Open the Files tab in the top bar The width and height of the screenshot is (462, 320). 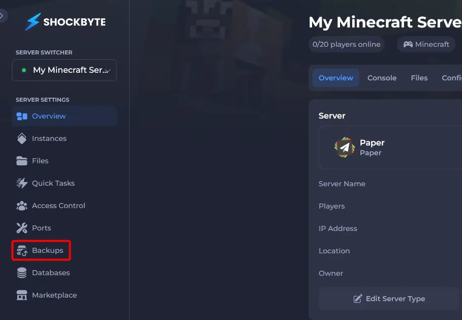419,78
